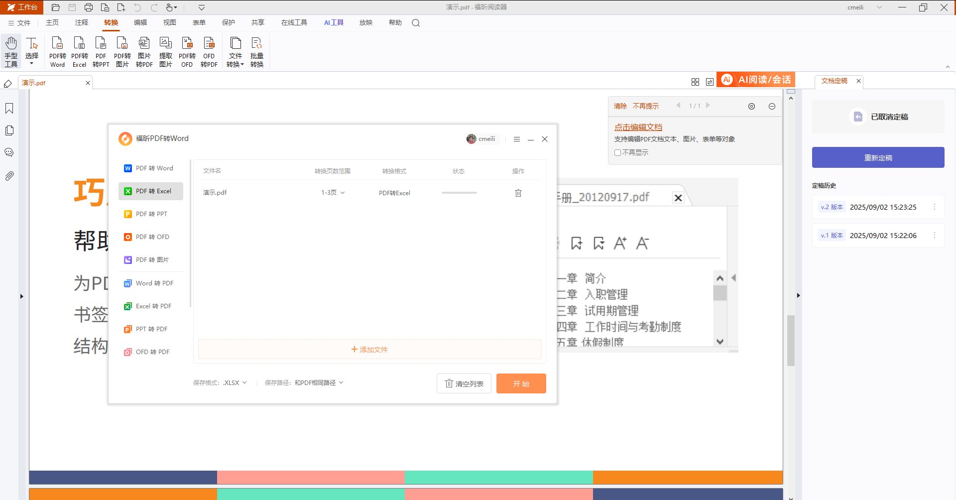Expand the left navigation panel arrow

click(21, 296)
